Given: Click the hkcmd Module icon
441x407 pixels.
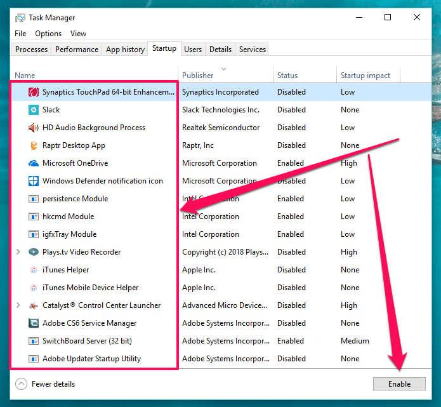Looking at the screenshot, I should click(x=34, y=217).
